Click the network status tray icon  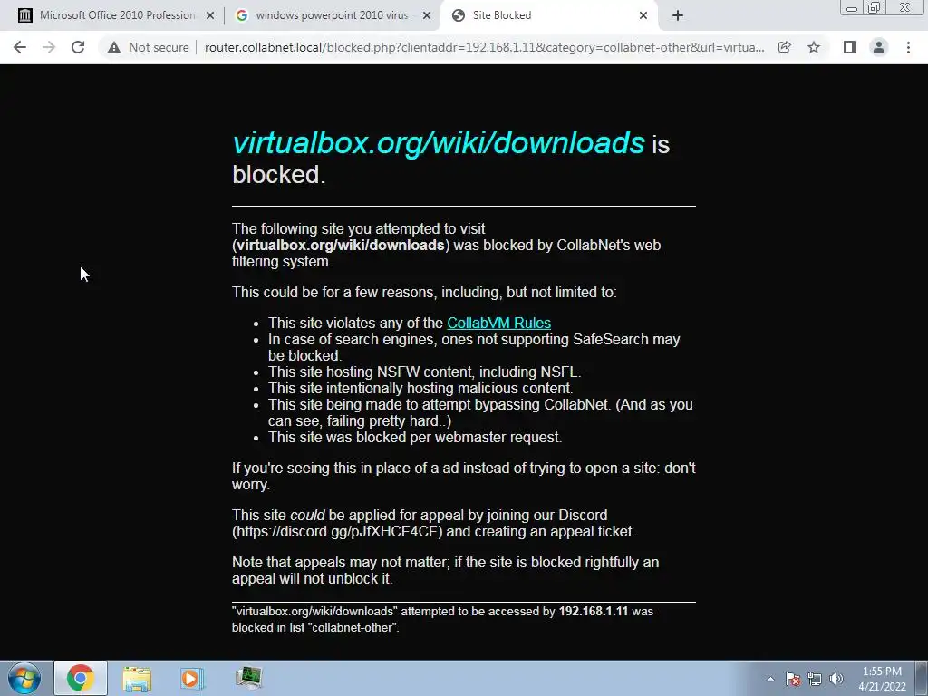coord(815,680)
